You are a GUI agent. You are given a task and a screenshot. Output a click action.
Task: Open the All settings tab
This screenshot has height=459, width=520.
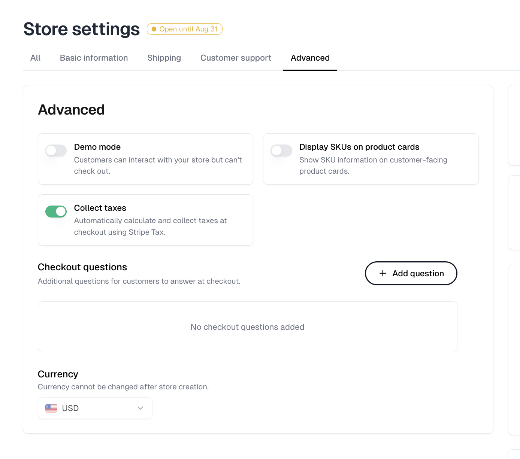pyautogui.click(x=36, y=58)
